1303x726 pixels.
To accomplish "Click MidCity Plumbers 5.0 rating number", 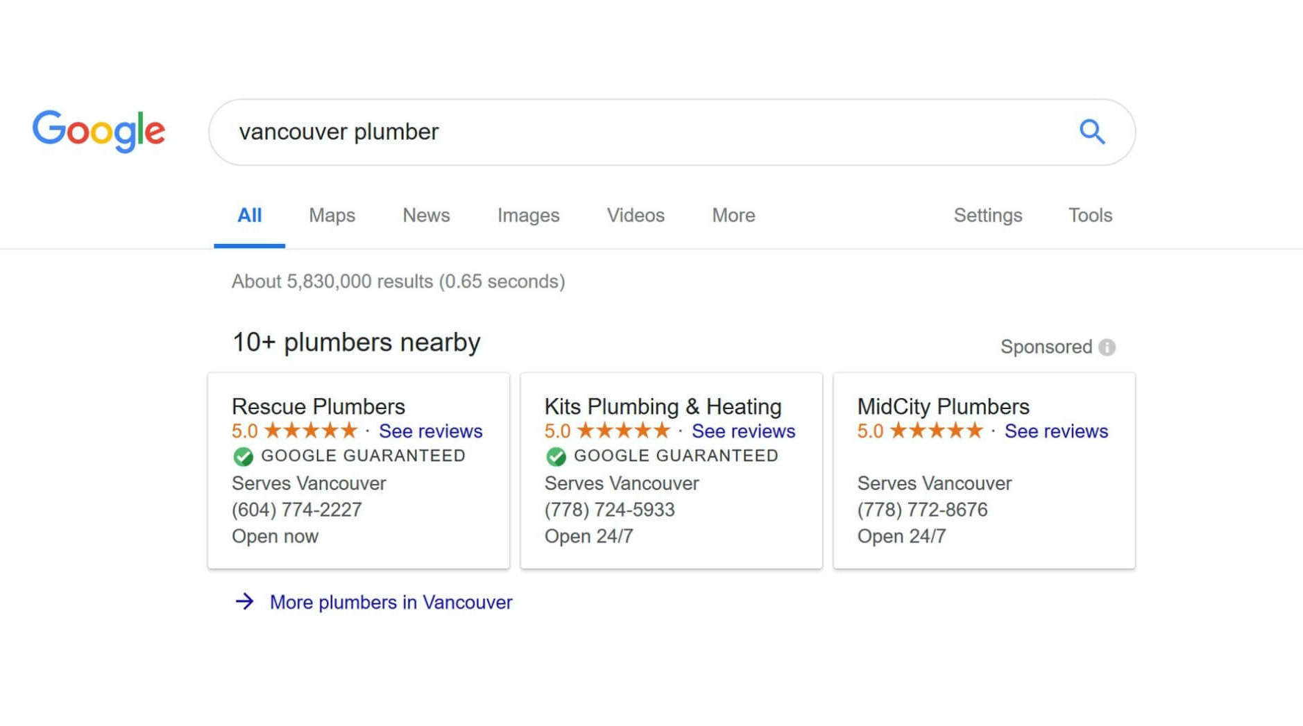I will (x=870, y=431).
